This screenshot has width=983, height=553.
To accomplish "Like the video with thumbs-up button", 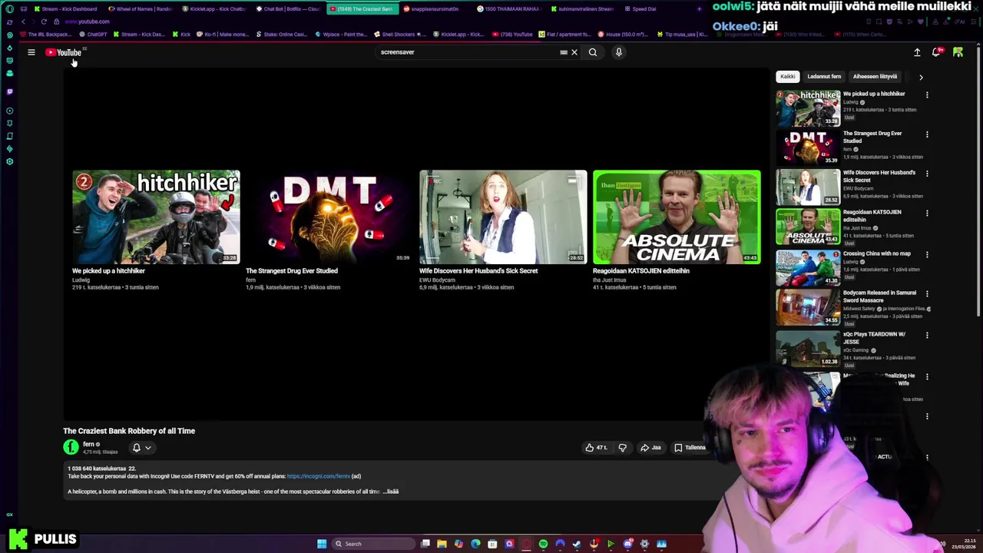I will pyautogui.click(x=596, y=448).
